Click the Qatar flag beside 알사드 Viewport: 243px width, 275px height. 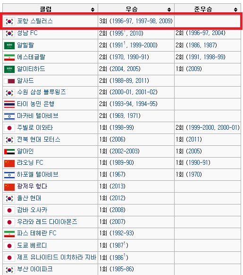click(x=9, y=81)
